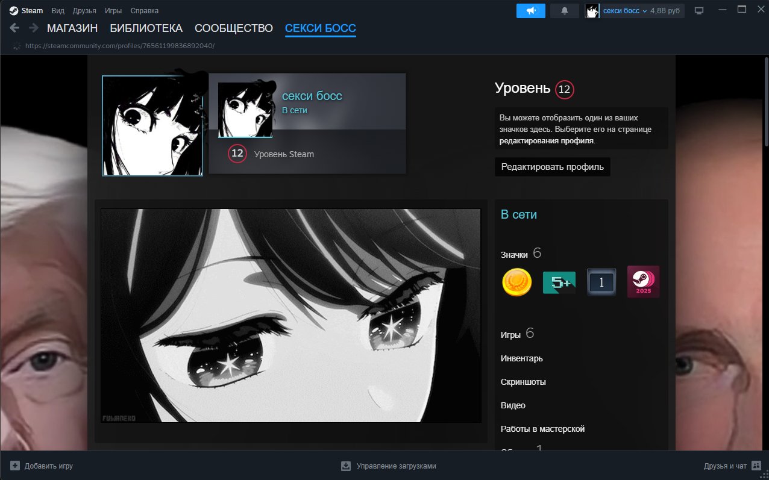This screenshot has height=480, width=769.
Task: Click the В сети status heading
Action: pyautogui.click(x=519, y=214)
